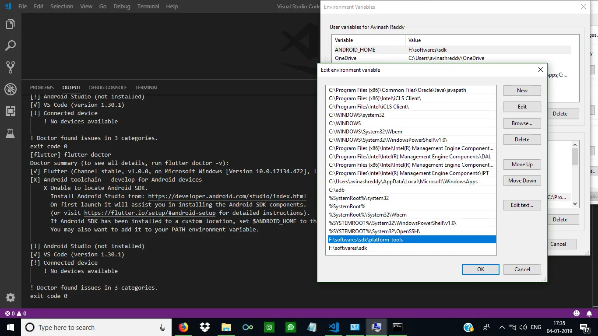Open Firefox from the taskbar
This screenshot has height=336, width=598.
point(183,327)
